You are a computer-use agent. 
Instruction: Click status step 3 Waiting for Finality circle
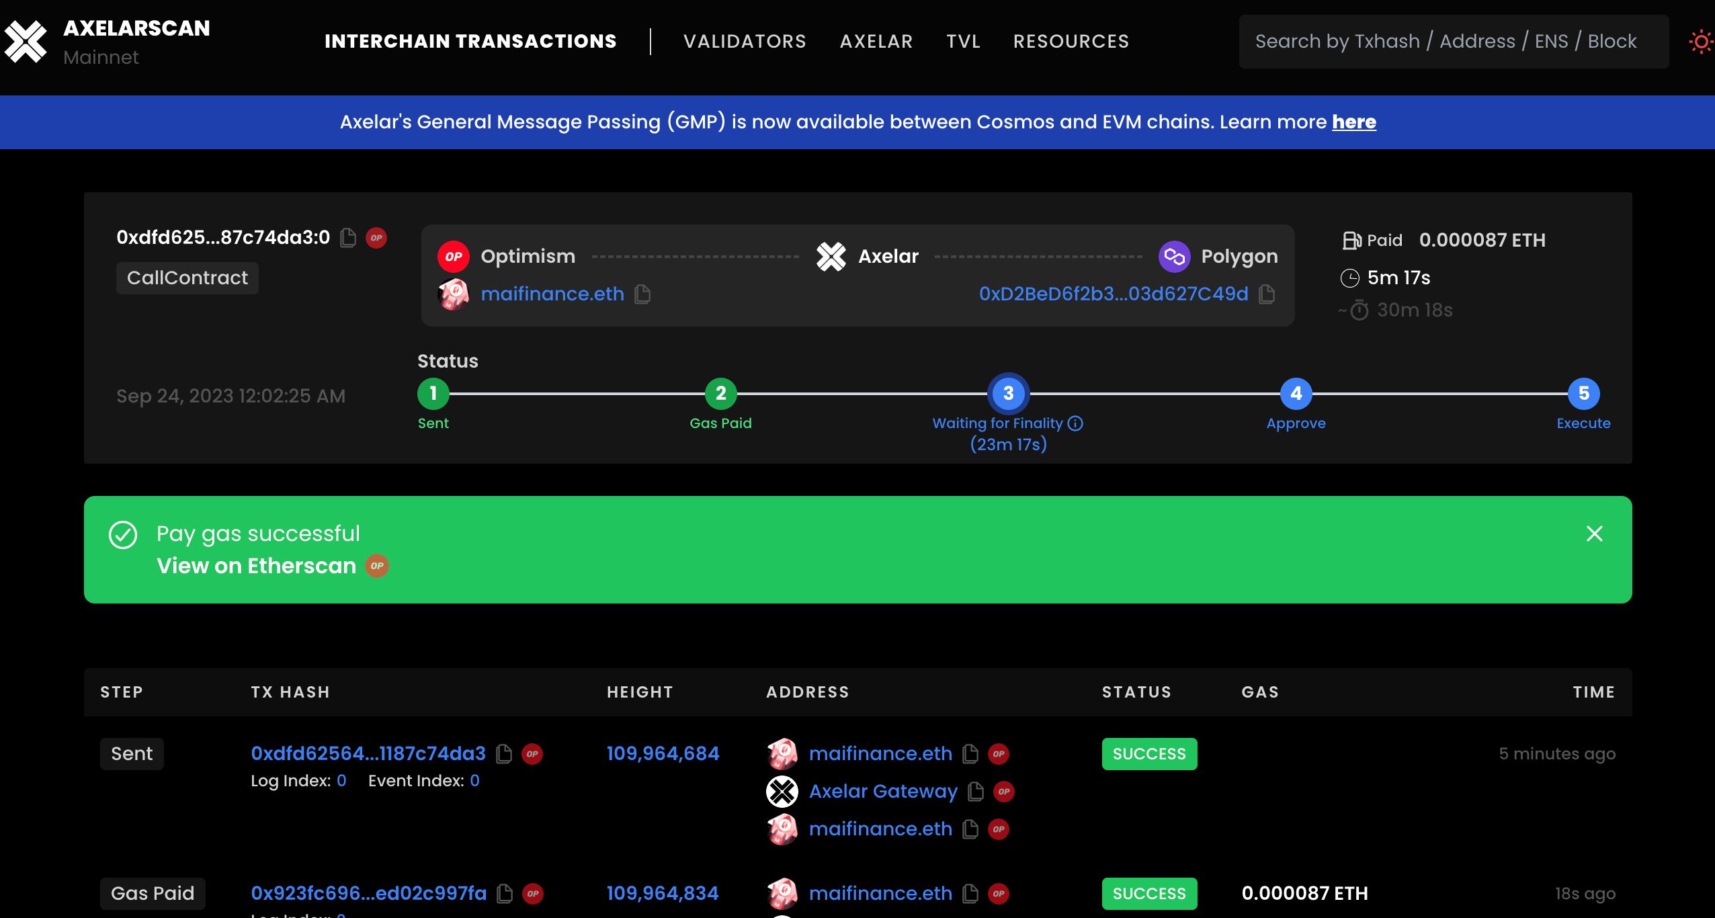pyautogui.click(x=1009, y=394)
